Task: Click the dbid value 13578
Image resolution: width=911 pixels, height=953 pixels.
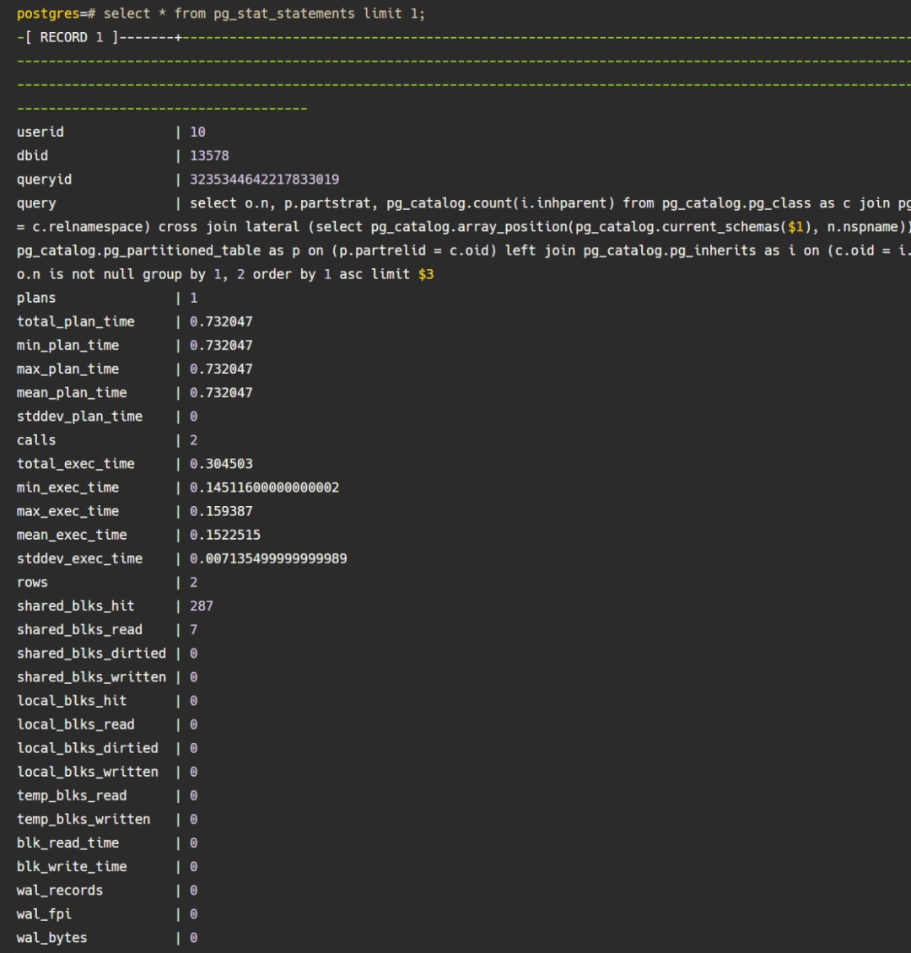Action: coord(209,156)
